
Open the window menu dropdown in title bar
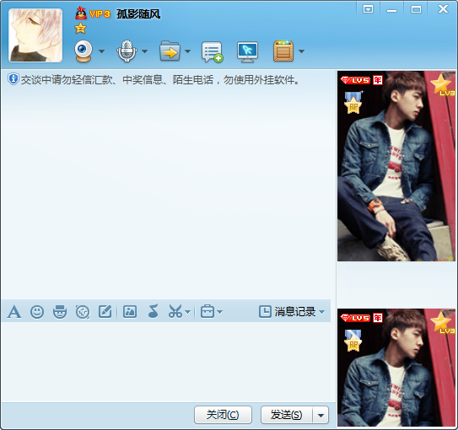coord(368,9)
